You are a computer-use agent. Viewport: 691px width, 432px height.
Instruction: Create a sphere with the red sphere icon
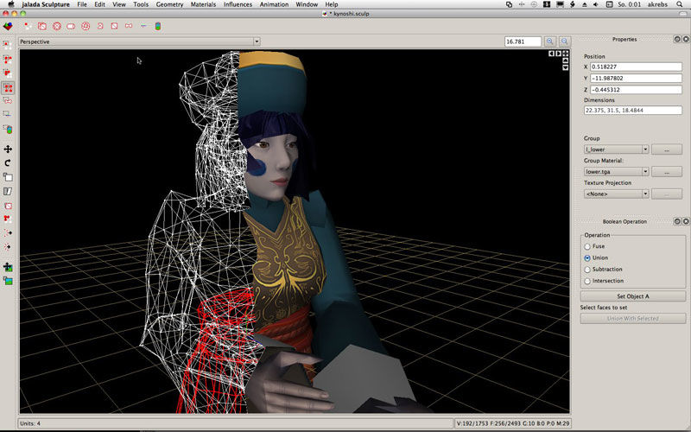pyautogui.click(x=57, y=27)
